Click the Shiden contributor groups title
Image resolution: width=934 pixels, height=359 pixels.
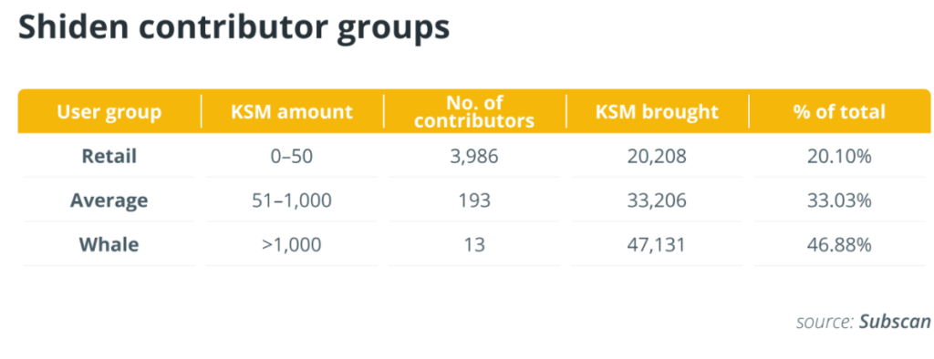pos(233,26)
